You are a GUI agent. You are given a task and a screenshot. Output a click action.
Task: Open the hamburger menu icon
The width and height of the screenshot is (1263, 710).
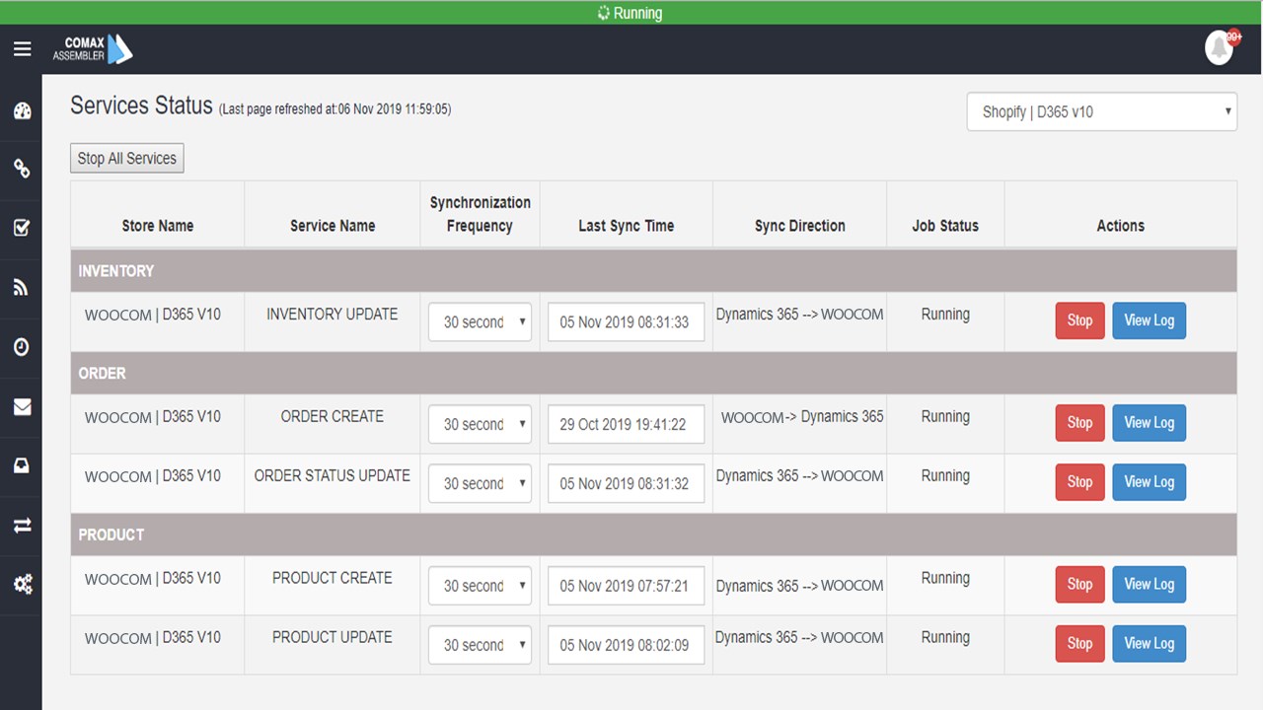[x=22, y=48]
